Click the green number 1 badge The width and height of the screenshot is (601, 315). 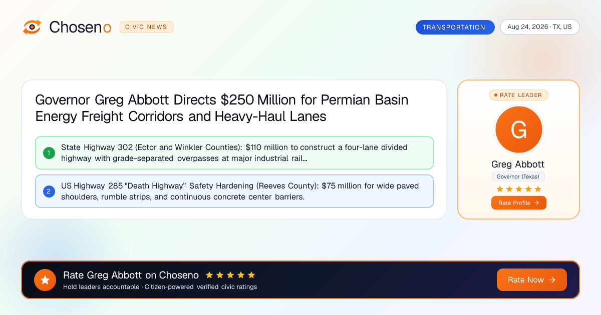pyautogui.click(x=49, y=153)
